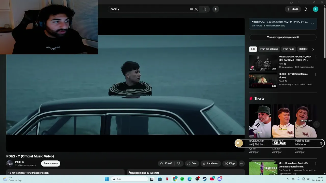Open options for POIZI & ERA7CAPONE video
326x183 pixels.
click(x=316, y=57)
